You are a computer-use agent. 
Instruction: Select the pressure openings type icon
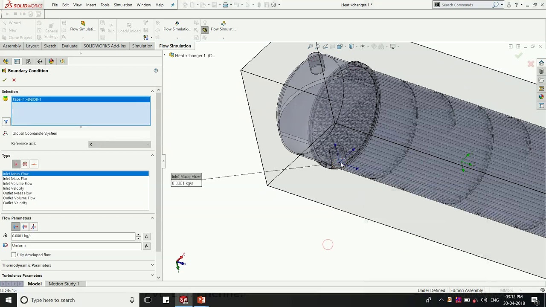[25, 164]
